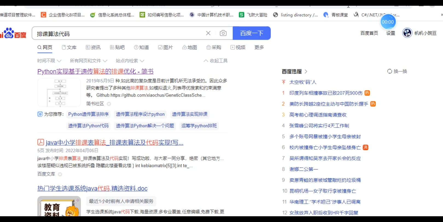Viewport: 443px width, 222px height.
Task: Select suggestion 运筹学python排班
Action: (x=199, y=126)
